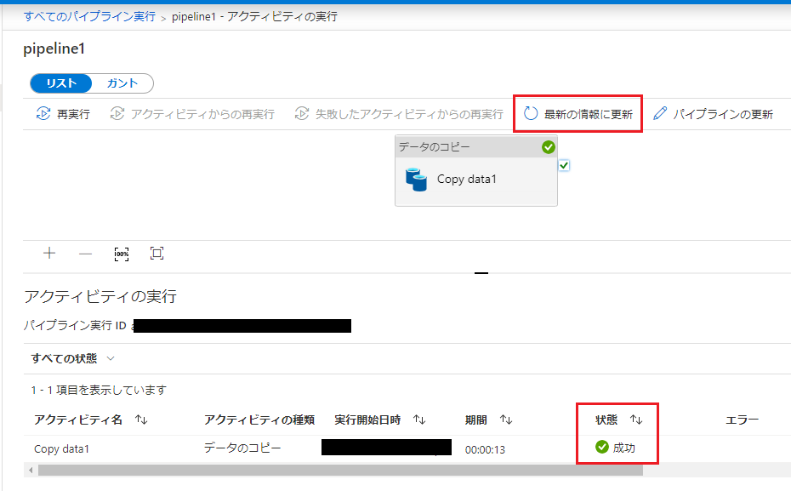Click the horizontal scrollbar thumb
The height and width of the screenshot is (491, 791).
pos(340,471)
